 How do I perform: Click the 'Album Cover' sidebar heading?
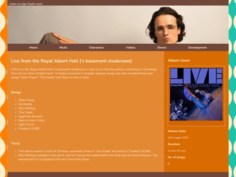click(179, 60)
